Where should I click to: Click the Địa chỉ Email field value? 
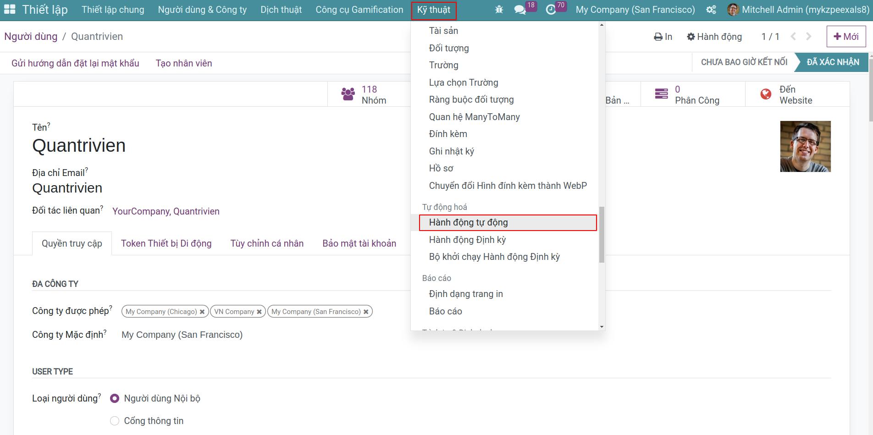tap(67, 188)
